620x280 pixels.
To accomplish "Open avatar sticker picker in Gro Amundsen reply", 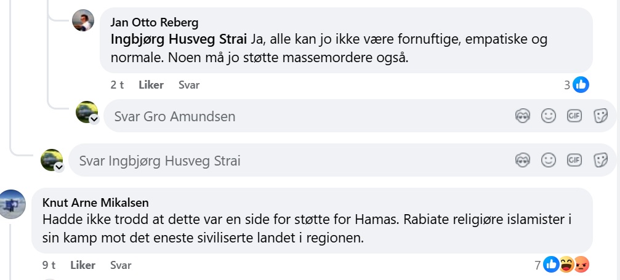I will click(523, 116).
